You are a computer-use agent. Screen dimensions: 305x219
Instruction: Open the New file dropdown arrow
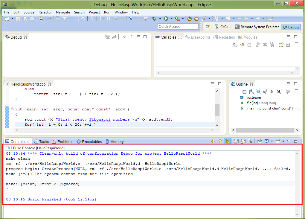point(13,19)
